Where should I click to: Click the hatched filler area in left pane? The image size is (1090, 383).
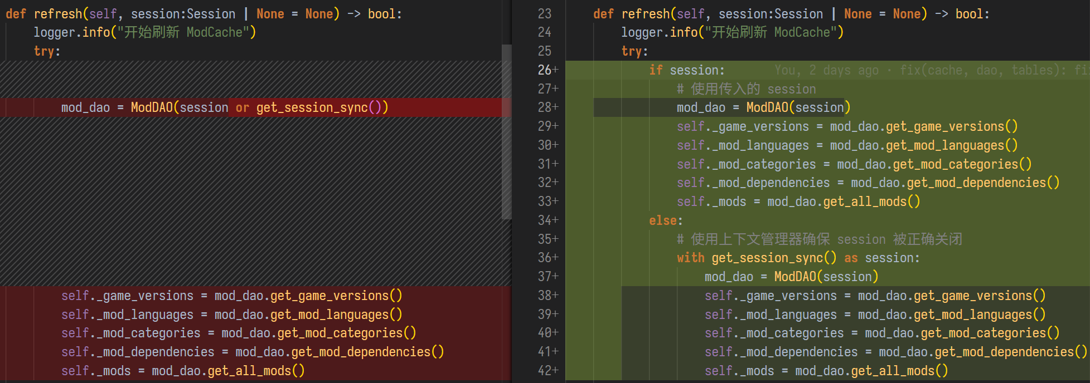pos(251,200)
